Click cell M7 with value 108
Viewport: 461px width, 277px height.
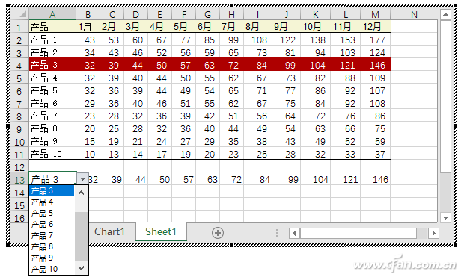tap(375, 103)
